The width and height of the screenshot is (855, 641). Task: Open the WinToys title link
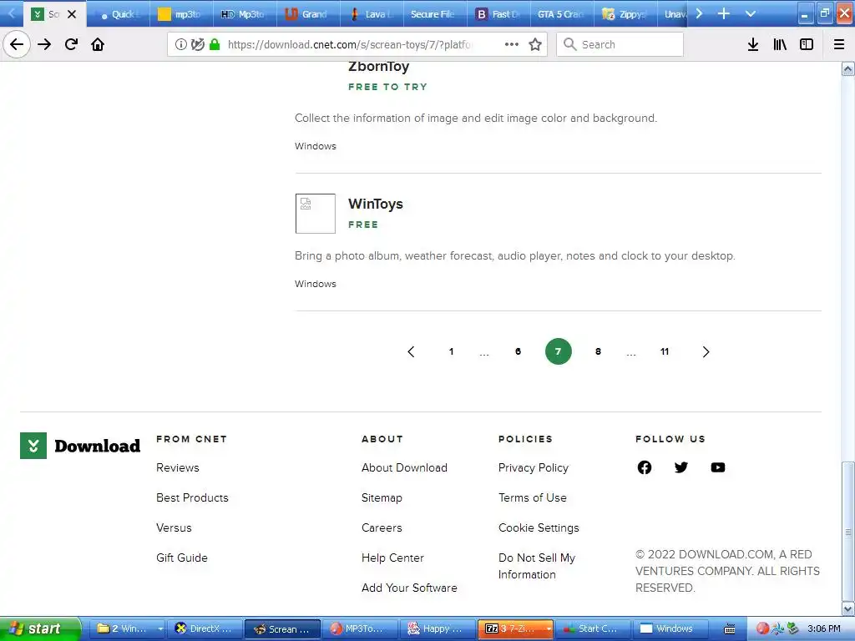point(376,204)
